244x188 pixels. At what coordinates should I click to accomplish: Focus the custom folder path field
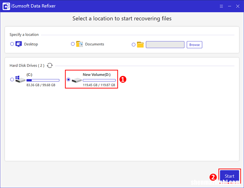click(x=165, y=45)
